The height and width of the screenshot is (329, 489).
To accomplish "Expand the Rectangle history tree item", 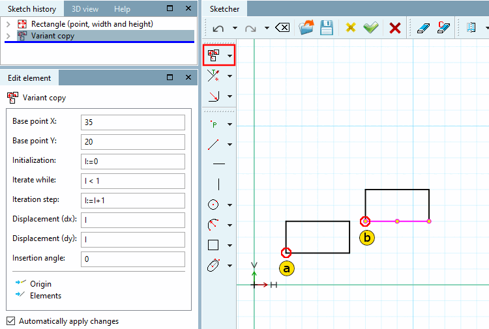I will coord(8,24).
